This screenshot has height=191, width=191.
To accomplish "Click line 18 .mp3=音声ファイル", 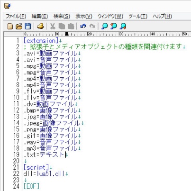I will tap(50, 148).
